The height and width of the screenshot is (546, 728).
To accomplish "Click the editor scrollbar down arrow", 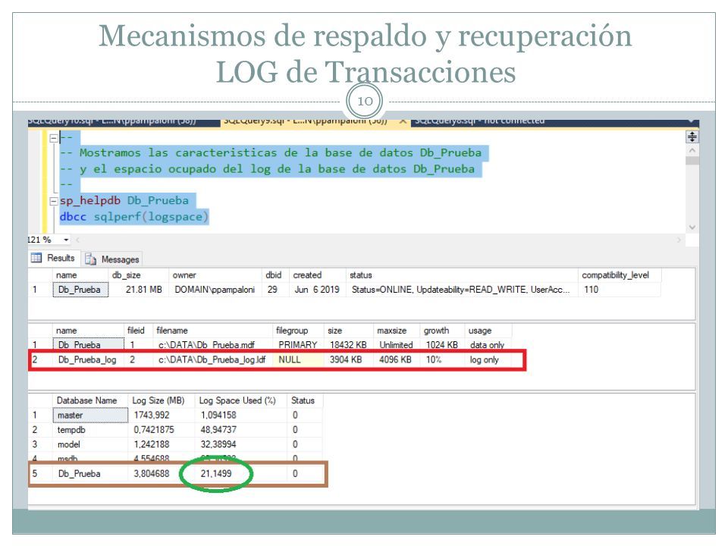I will tap(692, 227).
